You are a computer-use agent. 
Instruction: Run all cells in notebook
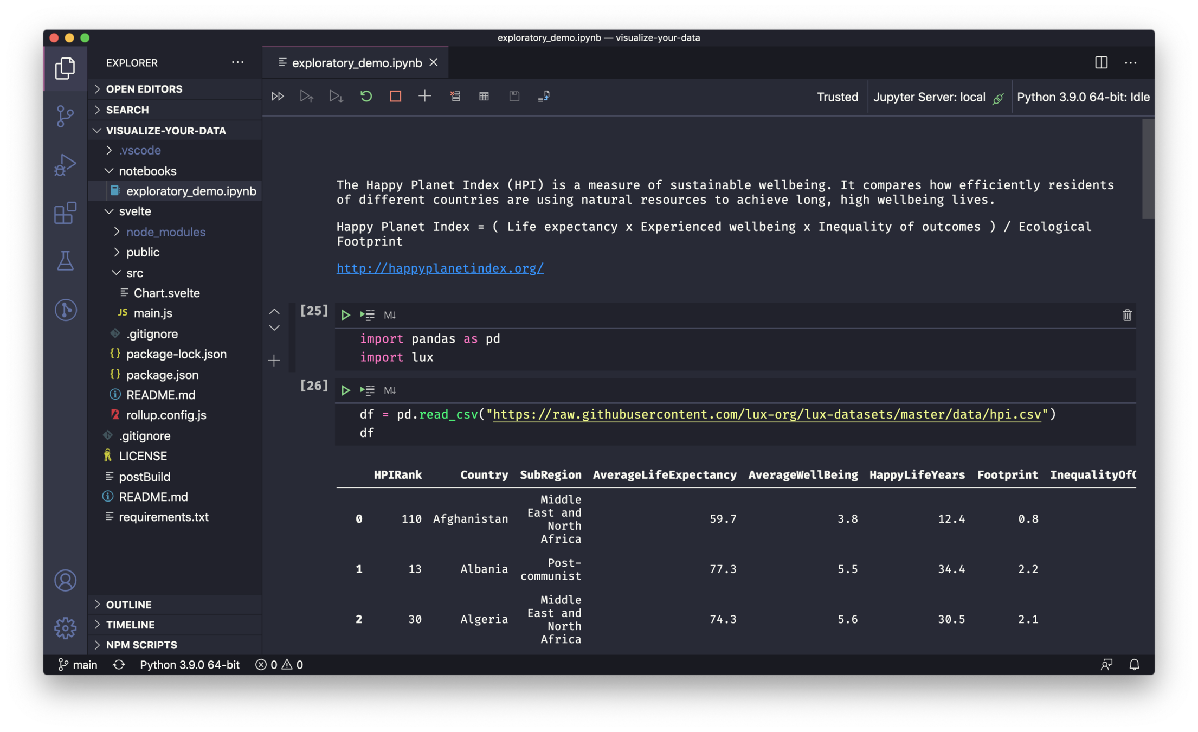click(278, 97)
